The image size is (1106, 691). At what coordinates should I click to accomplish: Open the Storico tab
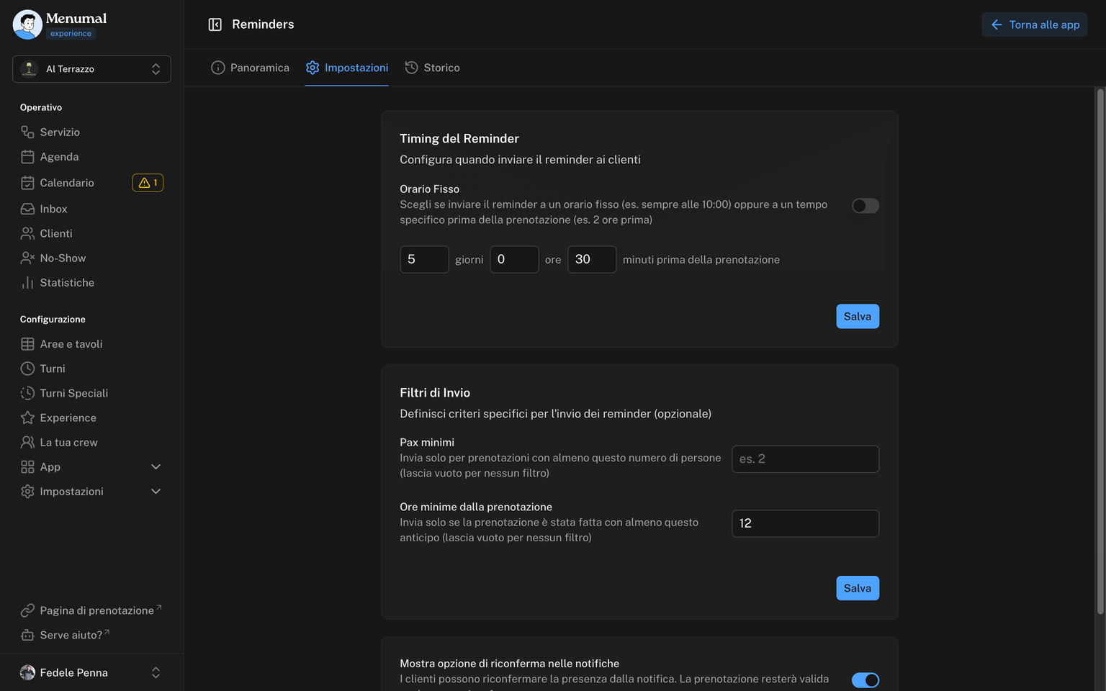pyautogui.click(x=432, y=68)
